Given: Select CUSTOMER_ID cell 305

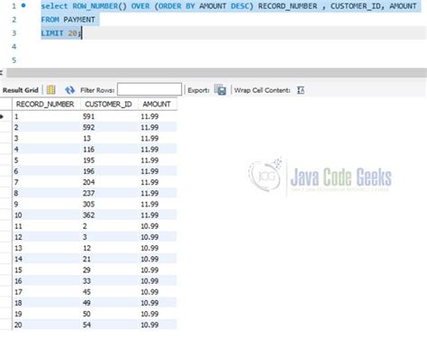Looking at the screenshot, I should pos(109,204).
